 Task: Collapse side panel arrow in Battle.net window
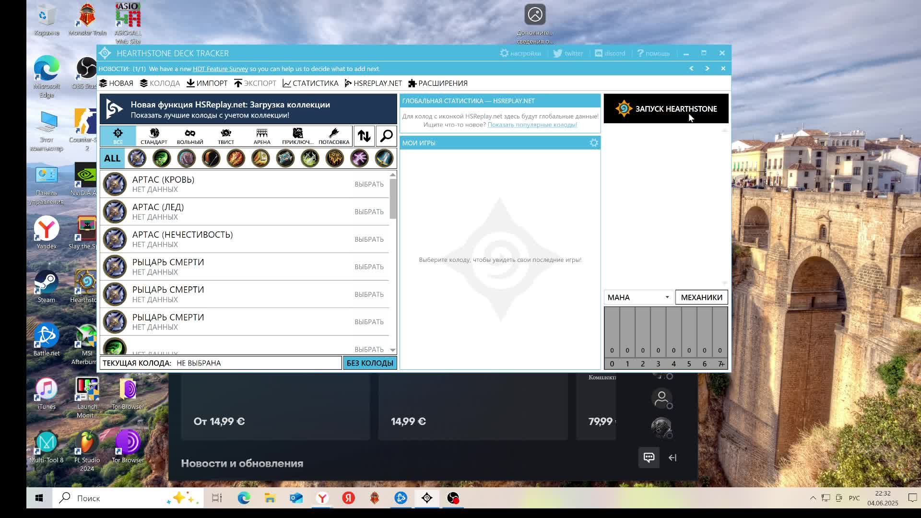(x=673, y=458)
